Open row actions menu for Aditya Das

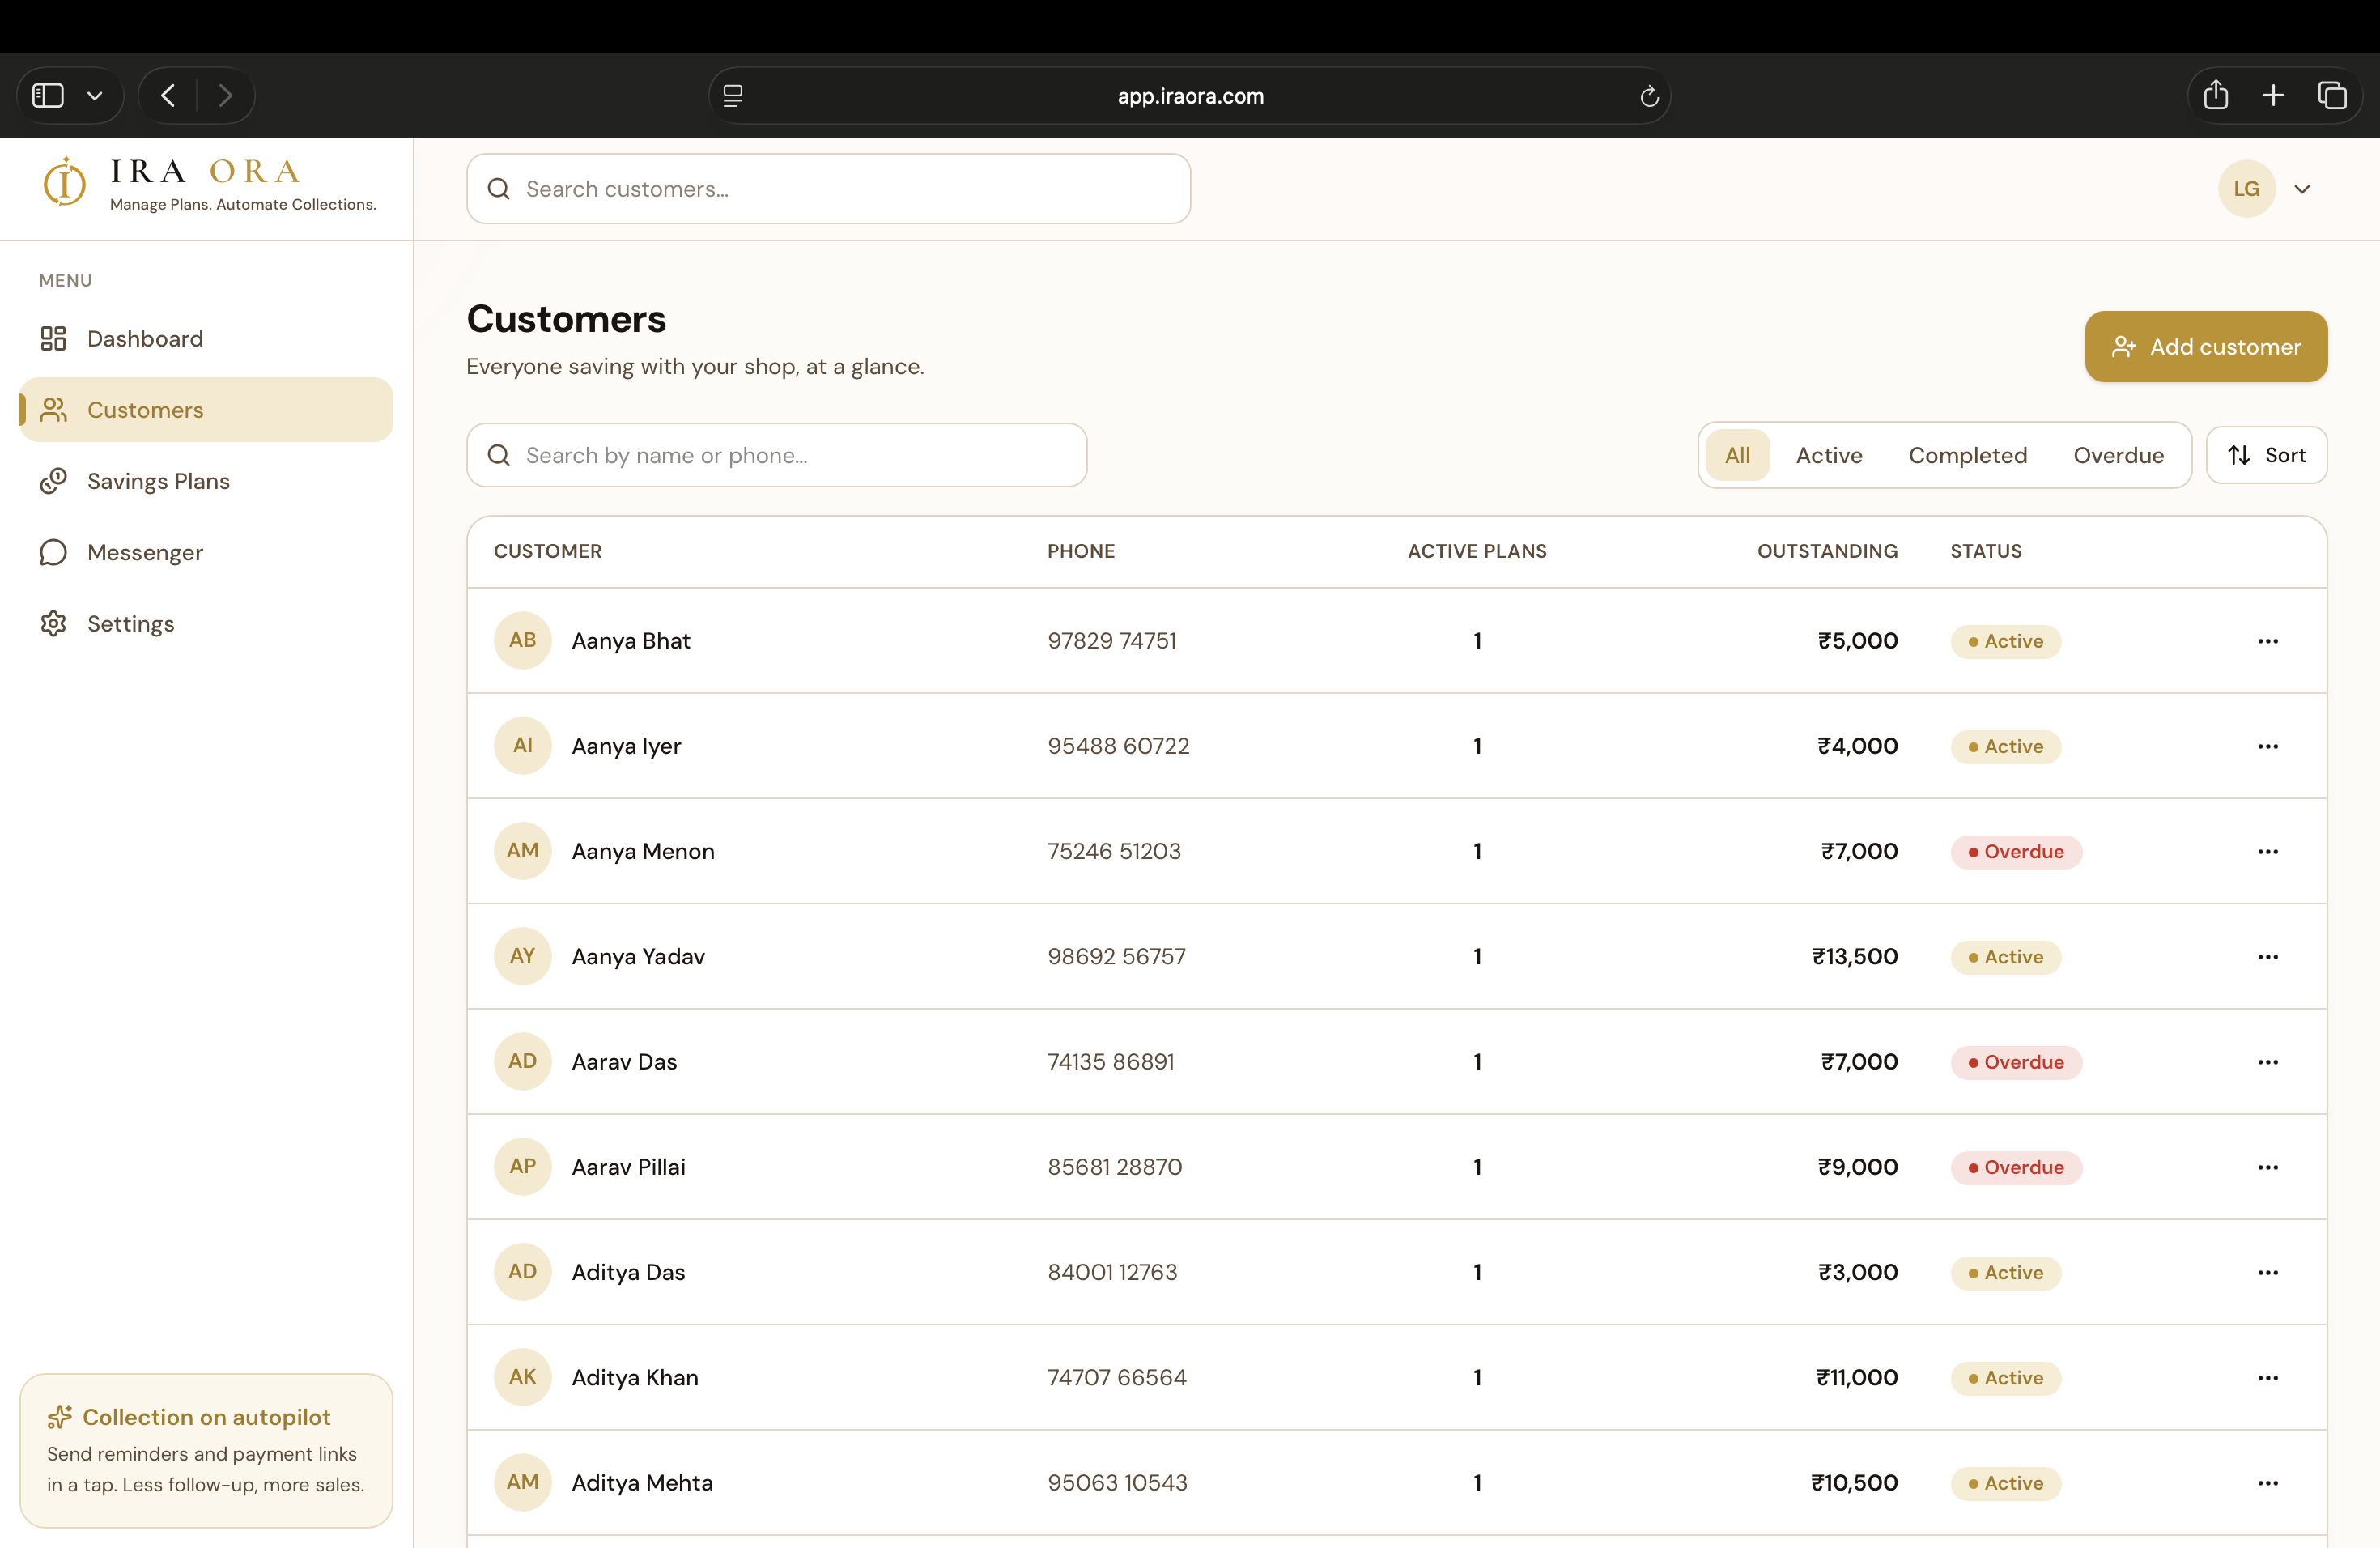tap(2267, 1273)
